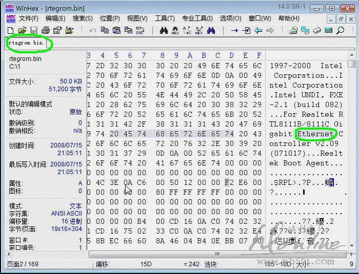This screenshot has width=359, height=274.
Task: Click the Print icon in toolbar
Action: point(46,31)
